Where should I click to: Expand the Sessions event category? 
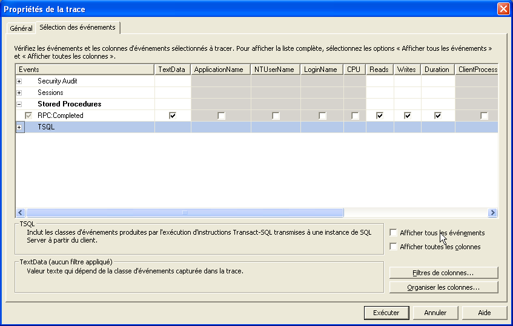coord(19,93)
